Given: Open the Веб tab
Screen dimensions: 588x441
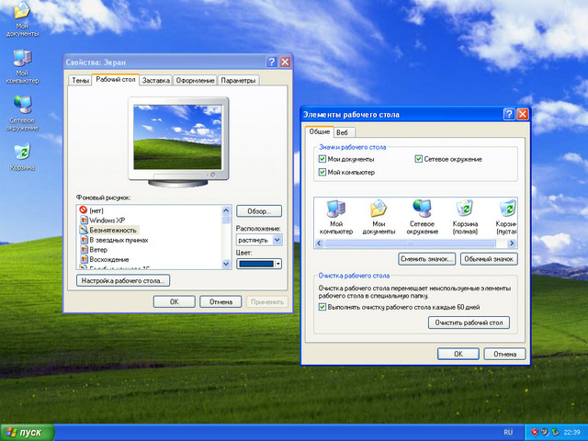Looking at the screenshot, I should click(x=342, y=132).
